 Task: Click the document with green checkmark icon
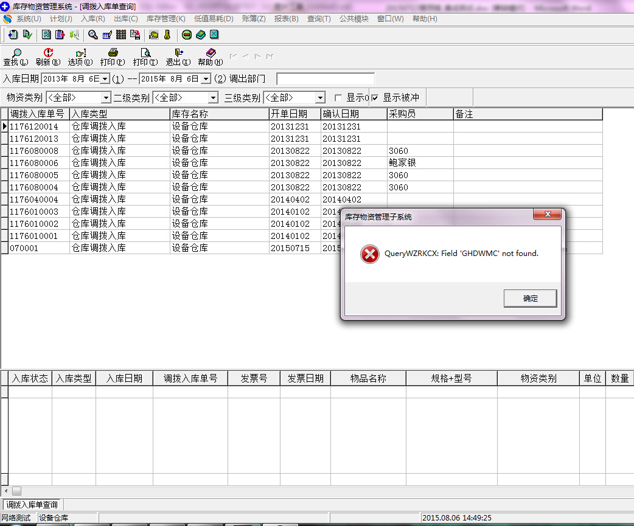click(x=27, y=35)
